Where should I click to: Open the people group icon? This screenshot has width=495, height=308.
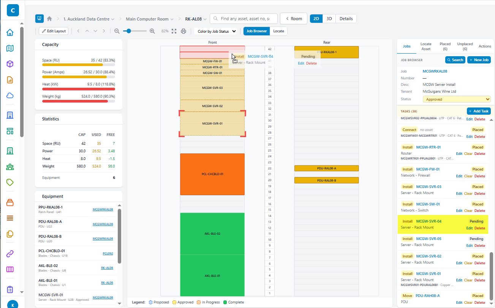(x=10, y=167)
